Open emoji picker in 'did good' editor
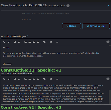The width and height of the screenshot is (111, 110). (51, 42)
